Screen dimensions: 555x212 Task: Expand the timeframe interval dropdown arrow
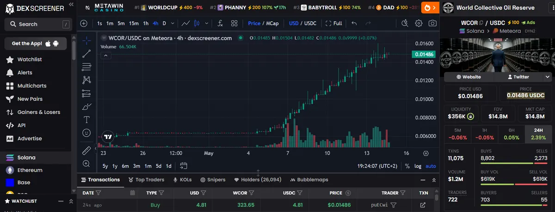pyautogui.click(x=173, y=23)
